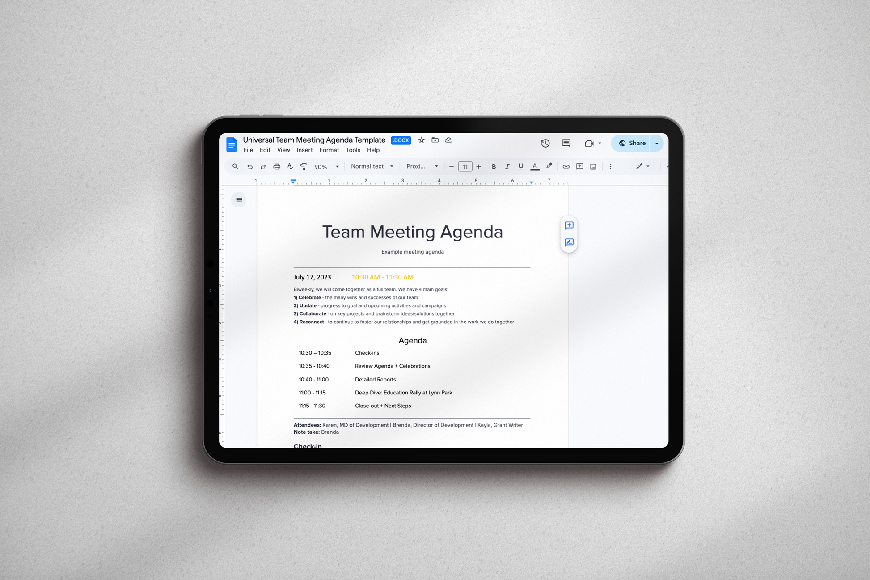The height and width of the screenshot is (580, 870).
Task: Increase the font size
Action: click(478, 166)
